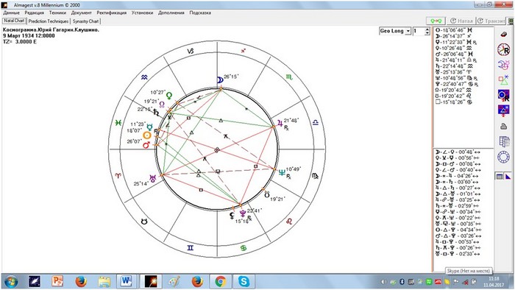Click the small green icon at toolbar's right edge
This screenshot has height=290, width=515.
click(x=511, y=21)
